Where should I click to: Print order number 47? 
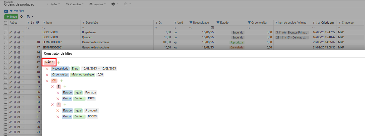coord(19,47)
